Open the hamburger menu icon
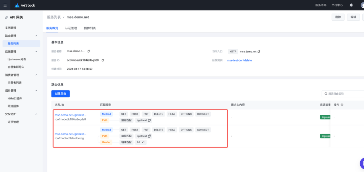Image resolution: width=364 pixels, height=172 pixels. 5,5
